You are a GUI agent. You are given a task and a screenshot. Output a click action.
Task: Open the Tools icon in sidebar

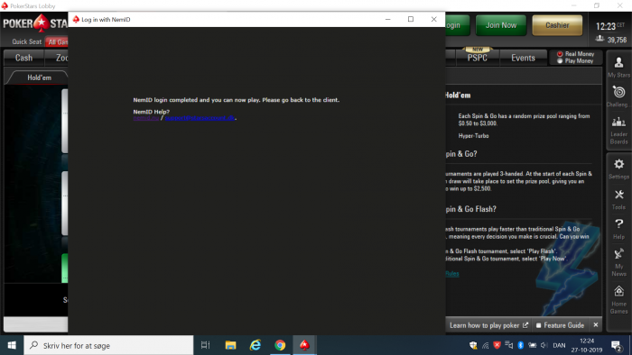tap(618, 199)
